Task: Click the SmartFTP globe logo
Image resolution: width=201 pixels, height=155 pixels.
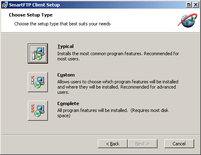Action: point(187,21)
